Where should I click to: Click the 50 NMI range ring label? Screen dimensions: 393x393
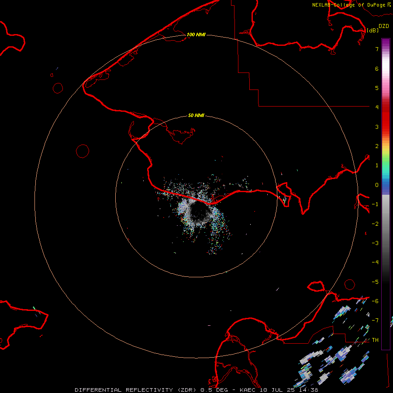(196, 115)
